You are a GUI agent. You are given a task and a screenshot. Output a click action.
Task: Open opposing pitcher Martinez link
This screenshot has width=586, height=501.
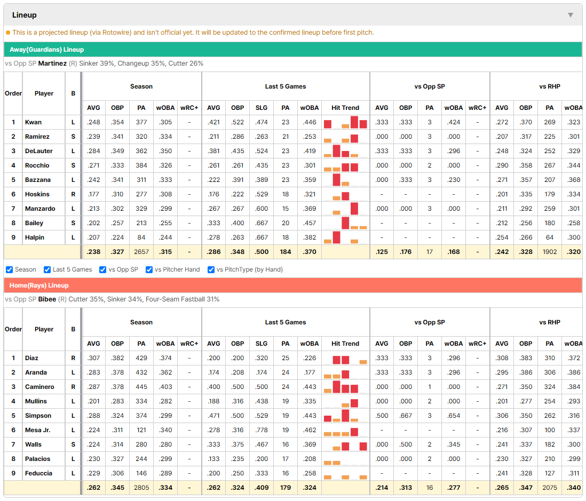tap(52, 63)
